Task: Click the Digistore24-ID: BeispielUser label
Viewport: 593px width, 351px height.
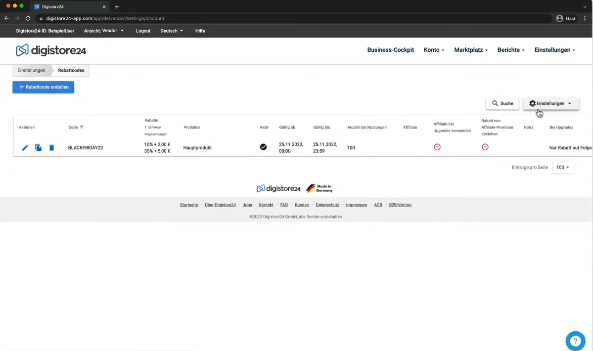Action: tap(45, 31)
